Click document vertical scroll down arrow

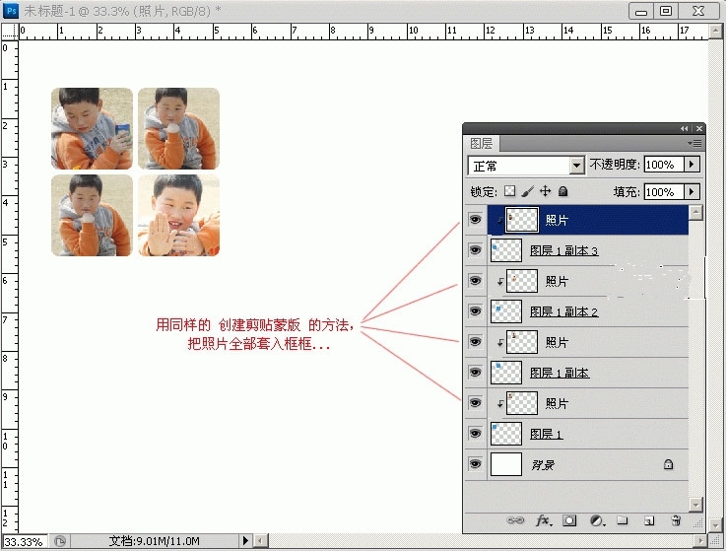(x=715, y=524)
